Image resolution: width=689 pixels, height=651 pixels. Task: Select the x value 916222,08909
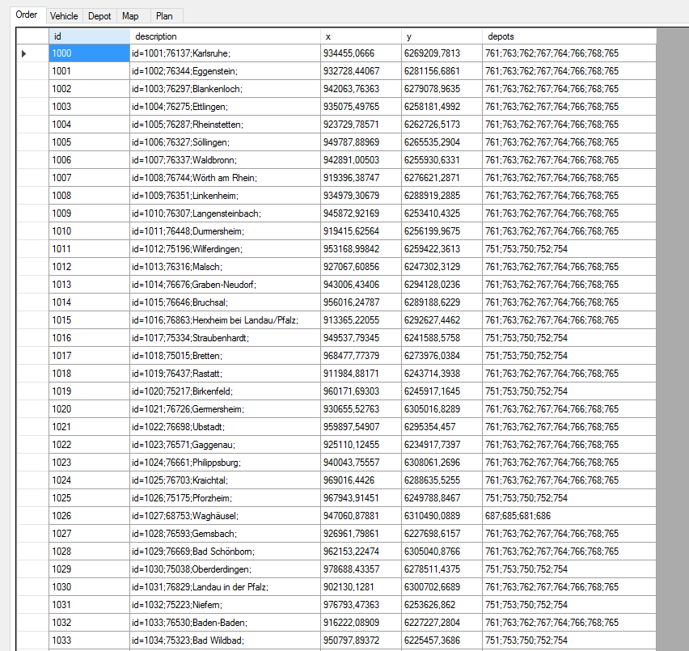[x=360, y=623]
